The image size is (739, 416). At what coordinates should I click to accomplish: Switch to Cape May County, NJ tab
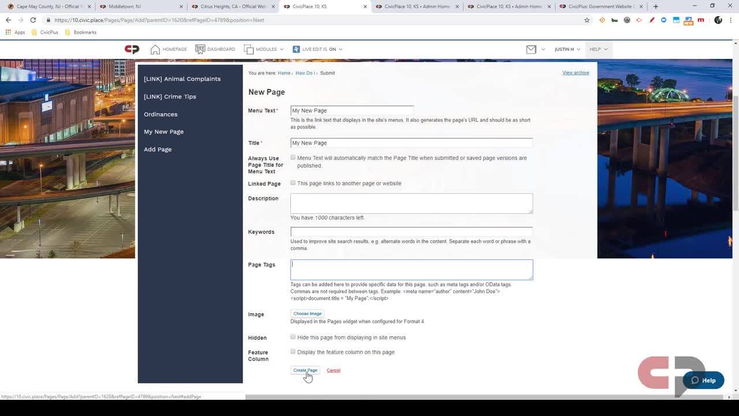48,6
